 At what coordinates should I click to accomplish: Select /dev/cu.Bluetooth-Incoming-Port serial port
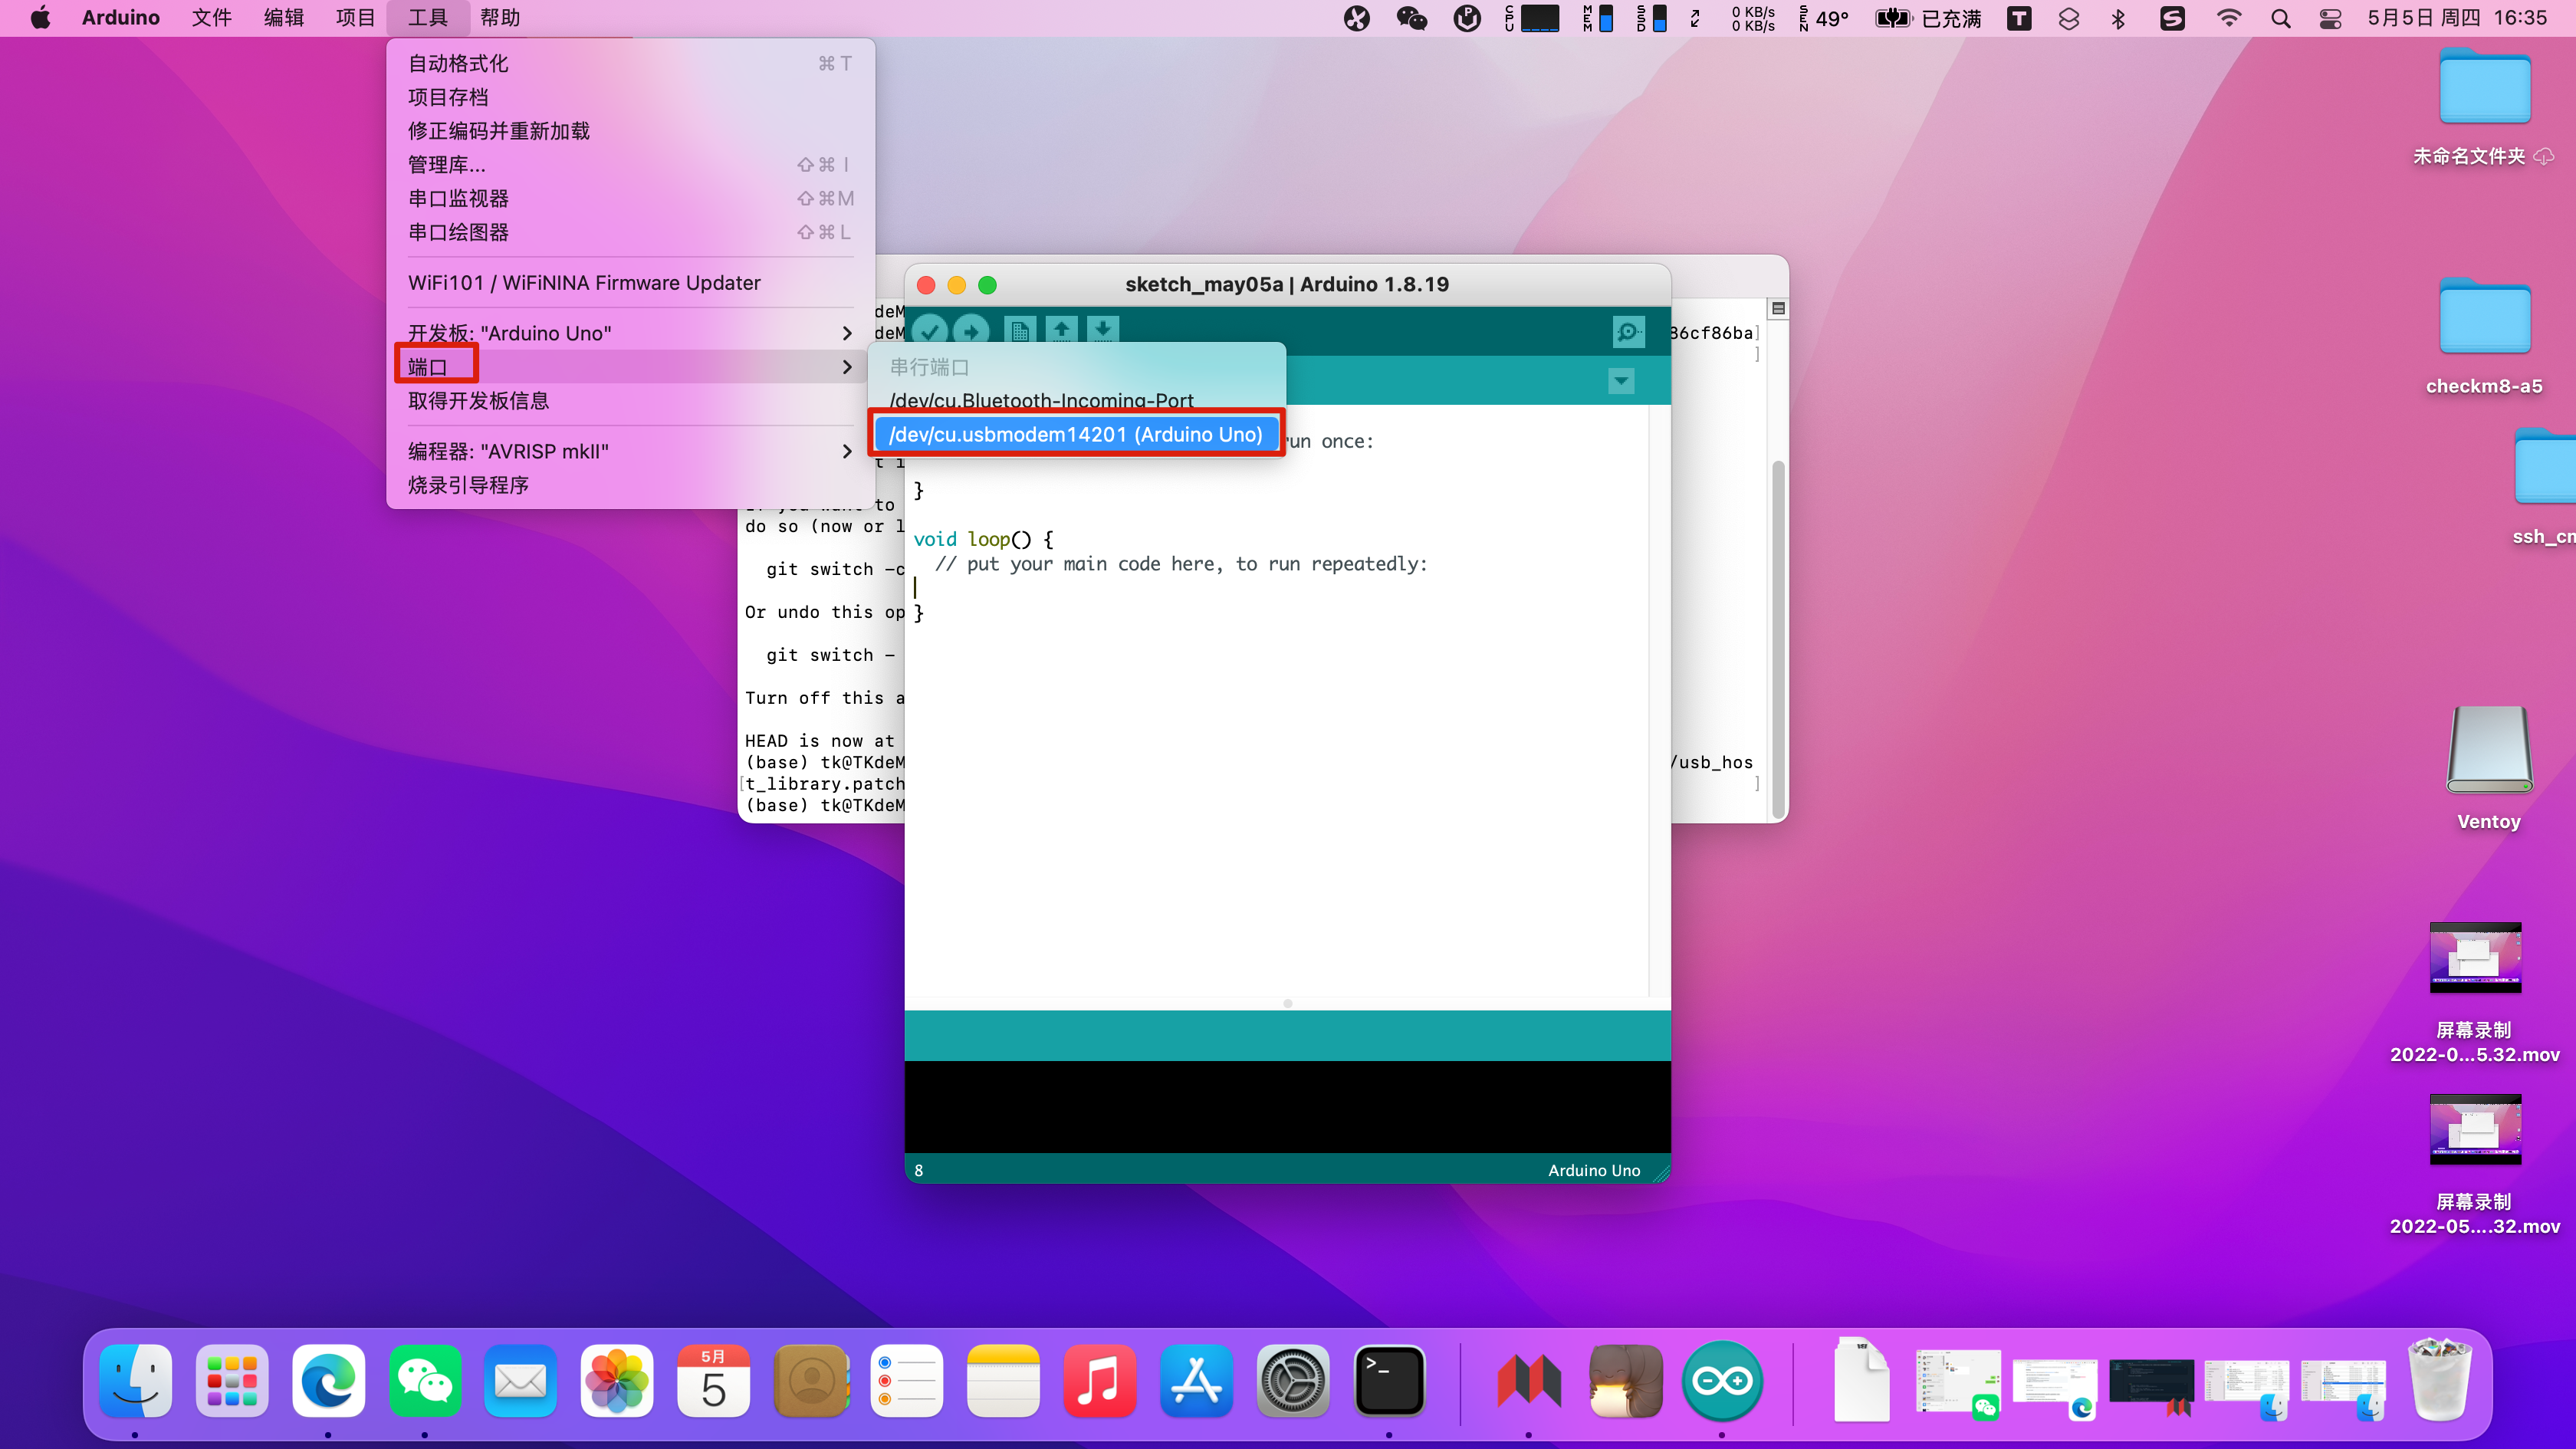tap(1077, 400)
